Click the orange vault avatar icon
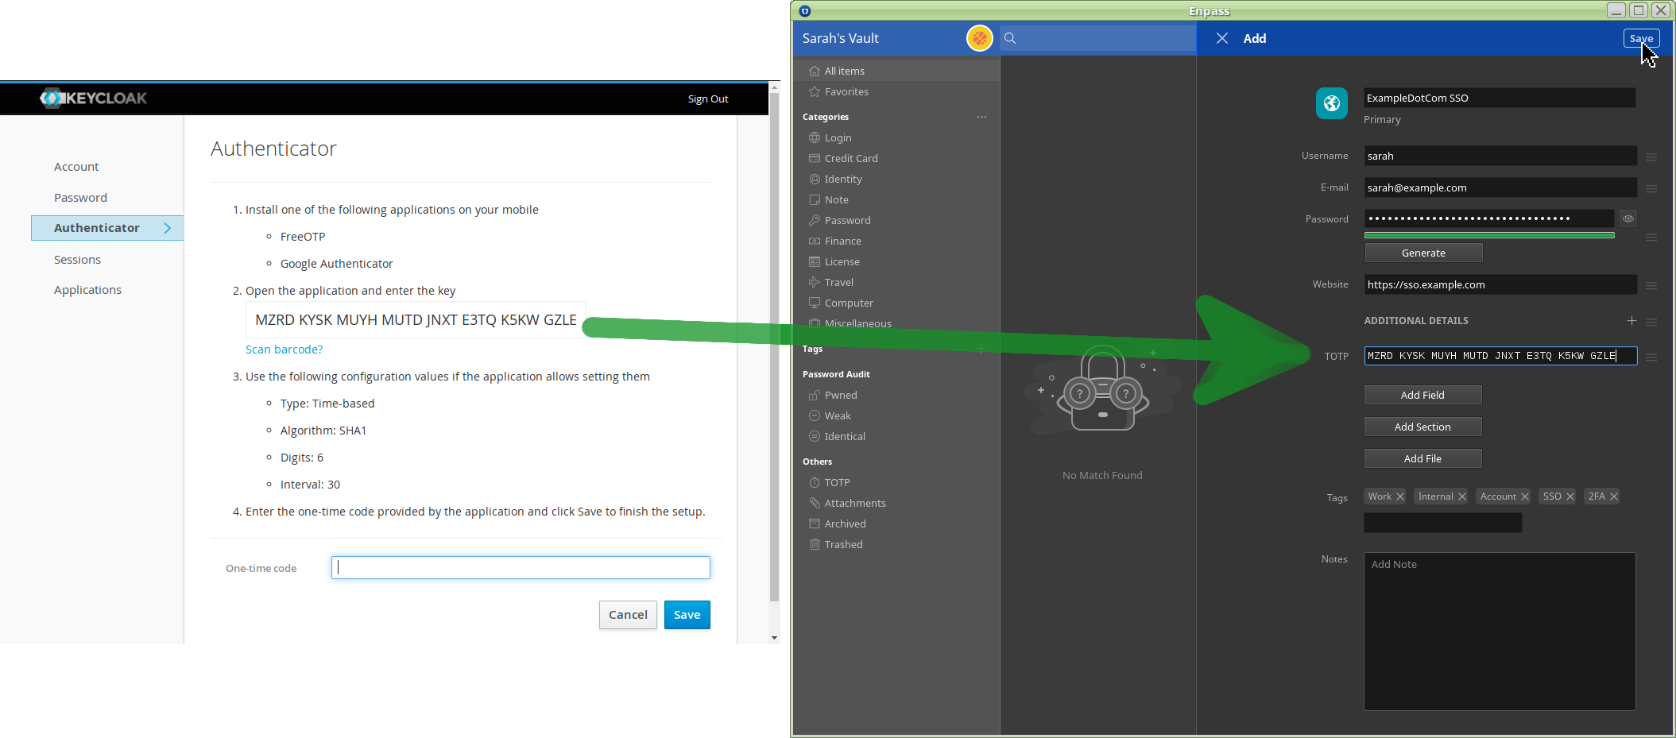 (979, 38)
